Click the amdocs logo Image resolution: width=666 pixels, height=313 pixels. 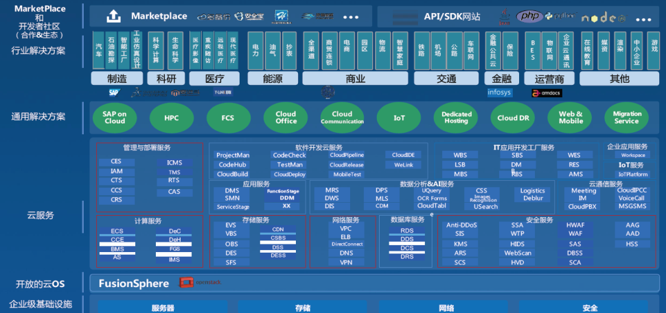547,92
